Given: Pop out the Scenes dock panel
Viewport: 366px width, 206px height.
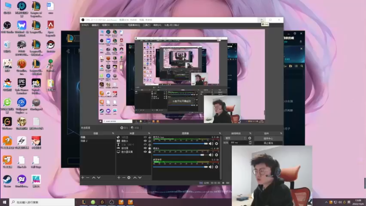Looking at the screenshot, I should 113,133.
